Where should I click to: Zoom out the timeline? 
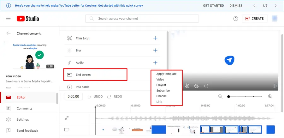pos(220,97)
